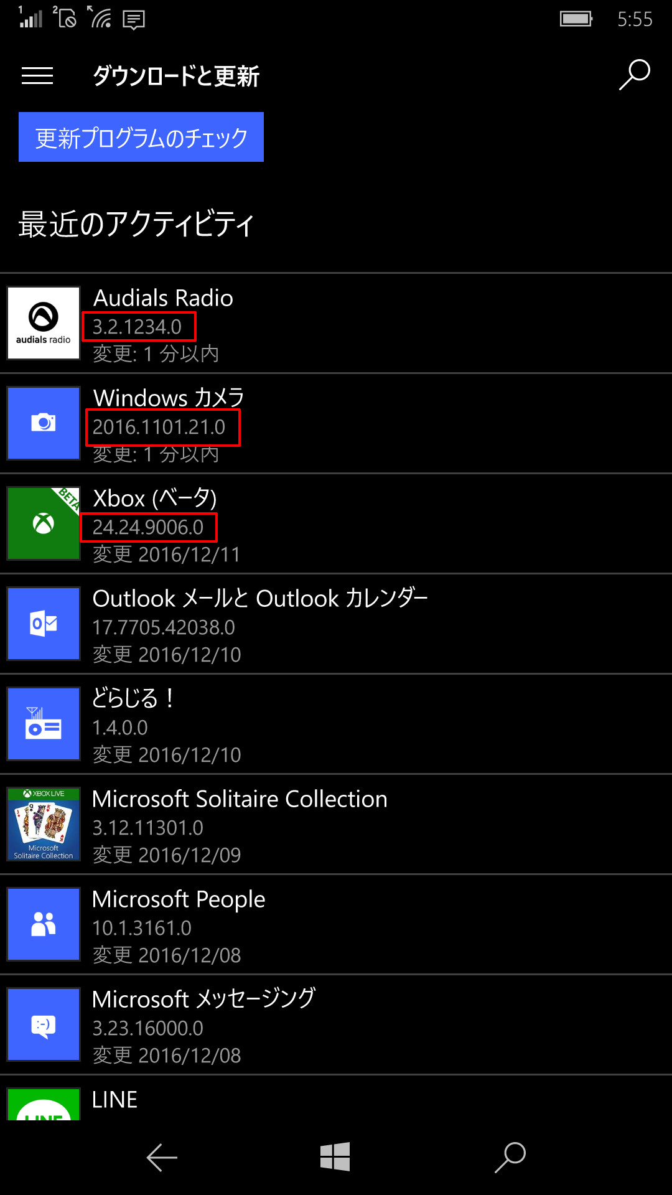Select version 3.23.16000.0 text
672x1195 pixels.
[x=148, y=1028]
